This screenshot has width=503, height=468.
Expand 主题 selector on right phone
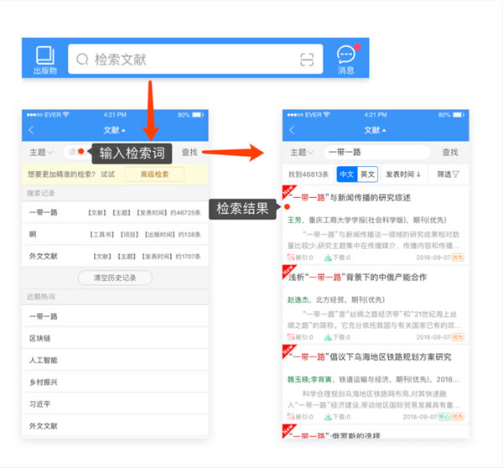point(302,152)
